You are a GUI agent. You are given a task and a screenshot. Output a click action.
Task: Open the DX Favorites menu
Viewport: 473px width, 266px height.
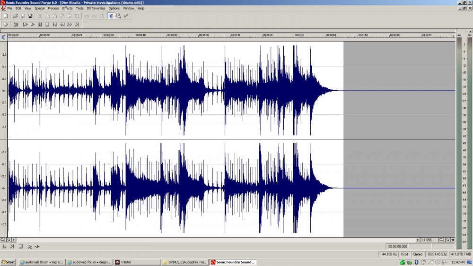coord(96,8)
